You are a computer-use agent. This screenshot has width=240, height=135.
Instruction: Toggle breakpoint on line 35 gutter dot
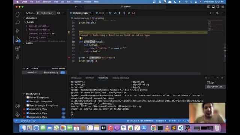tap(69, 58)
